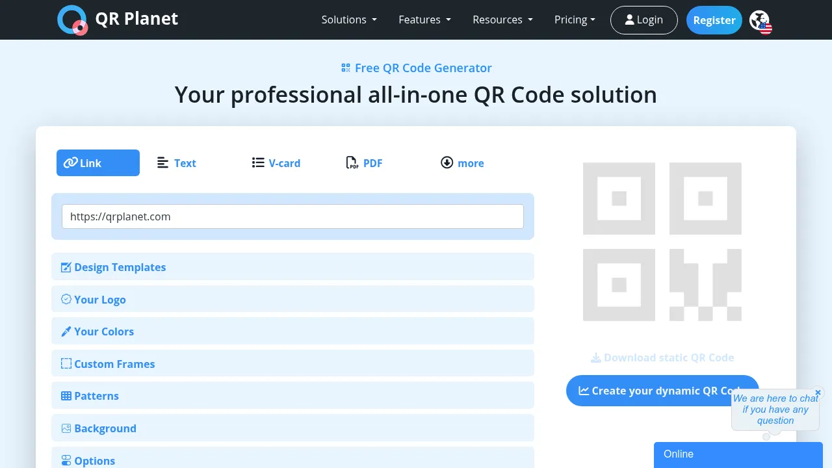Click the PDF file type icon
The image size is (832, 468).
click(x=352, y=163)
